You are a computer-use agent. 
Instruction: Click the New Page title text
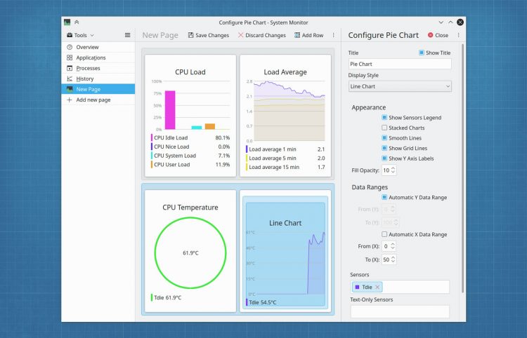pos(160,35)
